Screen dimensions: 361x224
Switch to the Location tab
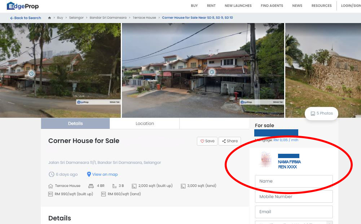point(145,124)
